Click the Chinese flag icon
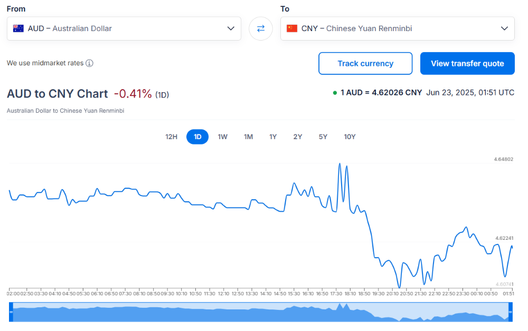The height and width of the screenshot is (331, 528). pos(292,28)
